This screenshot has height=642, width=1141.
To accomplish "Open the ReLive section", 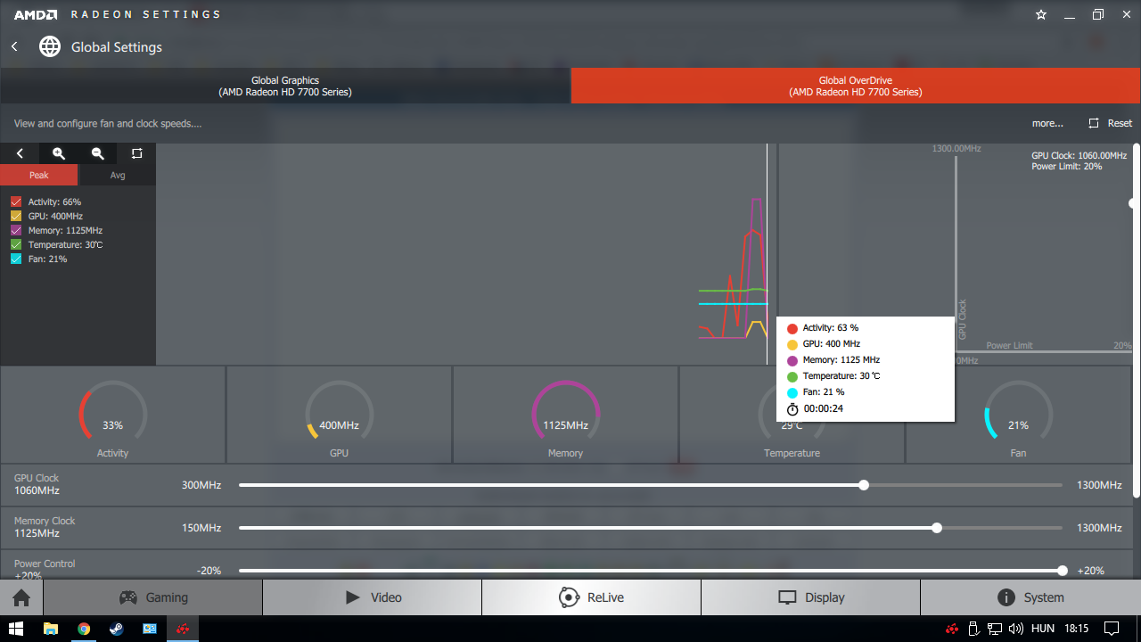I will click(x=592, y=597).
